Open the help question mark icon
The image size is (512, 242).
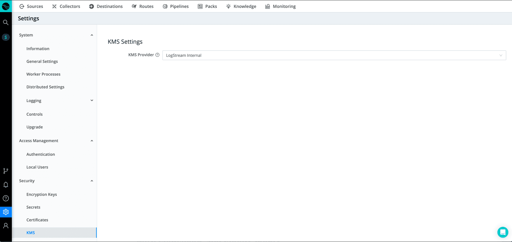click(x=6, y=198)
